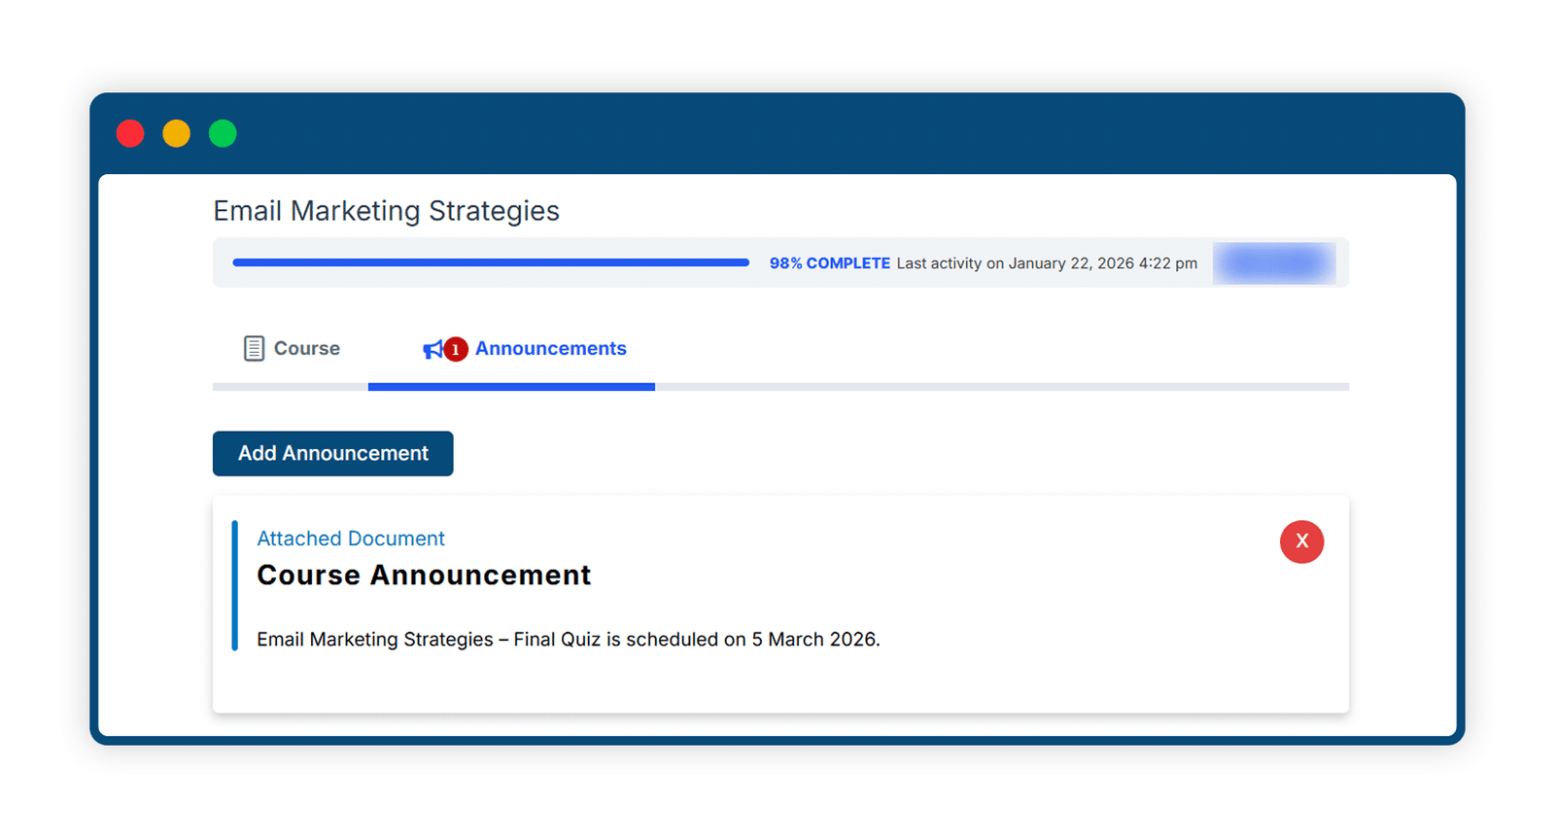1555x838 pixels.
Task: Switch to the Course tab
Action: (291, 349)
